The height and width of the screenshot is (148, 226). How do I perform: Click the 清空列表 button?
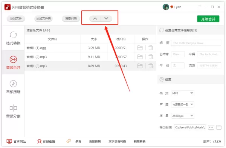(71, 18)
